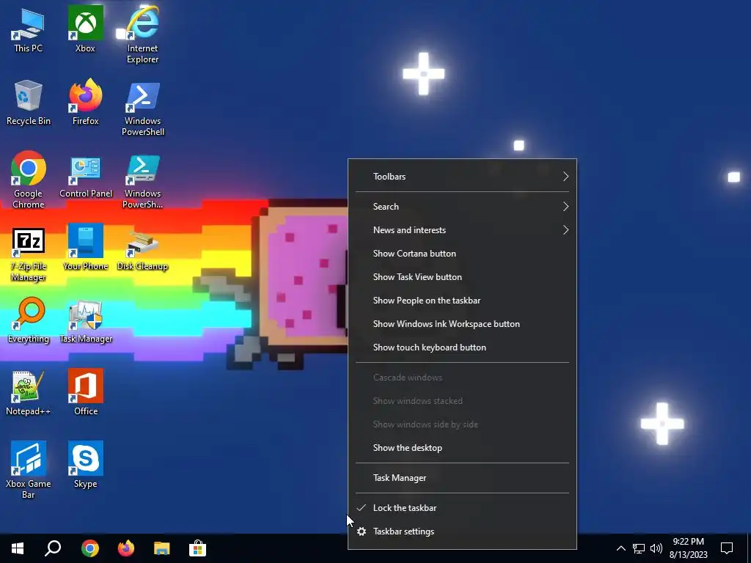This screenshot has height=563, width=751.
Task: Open Microsoft Store from taskbar
Action: pos(197,548)
